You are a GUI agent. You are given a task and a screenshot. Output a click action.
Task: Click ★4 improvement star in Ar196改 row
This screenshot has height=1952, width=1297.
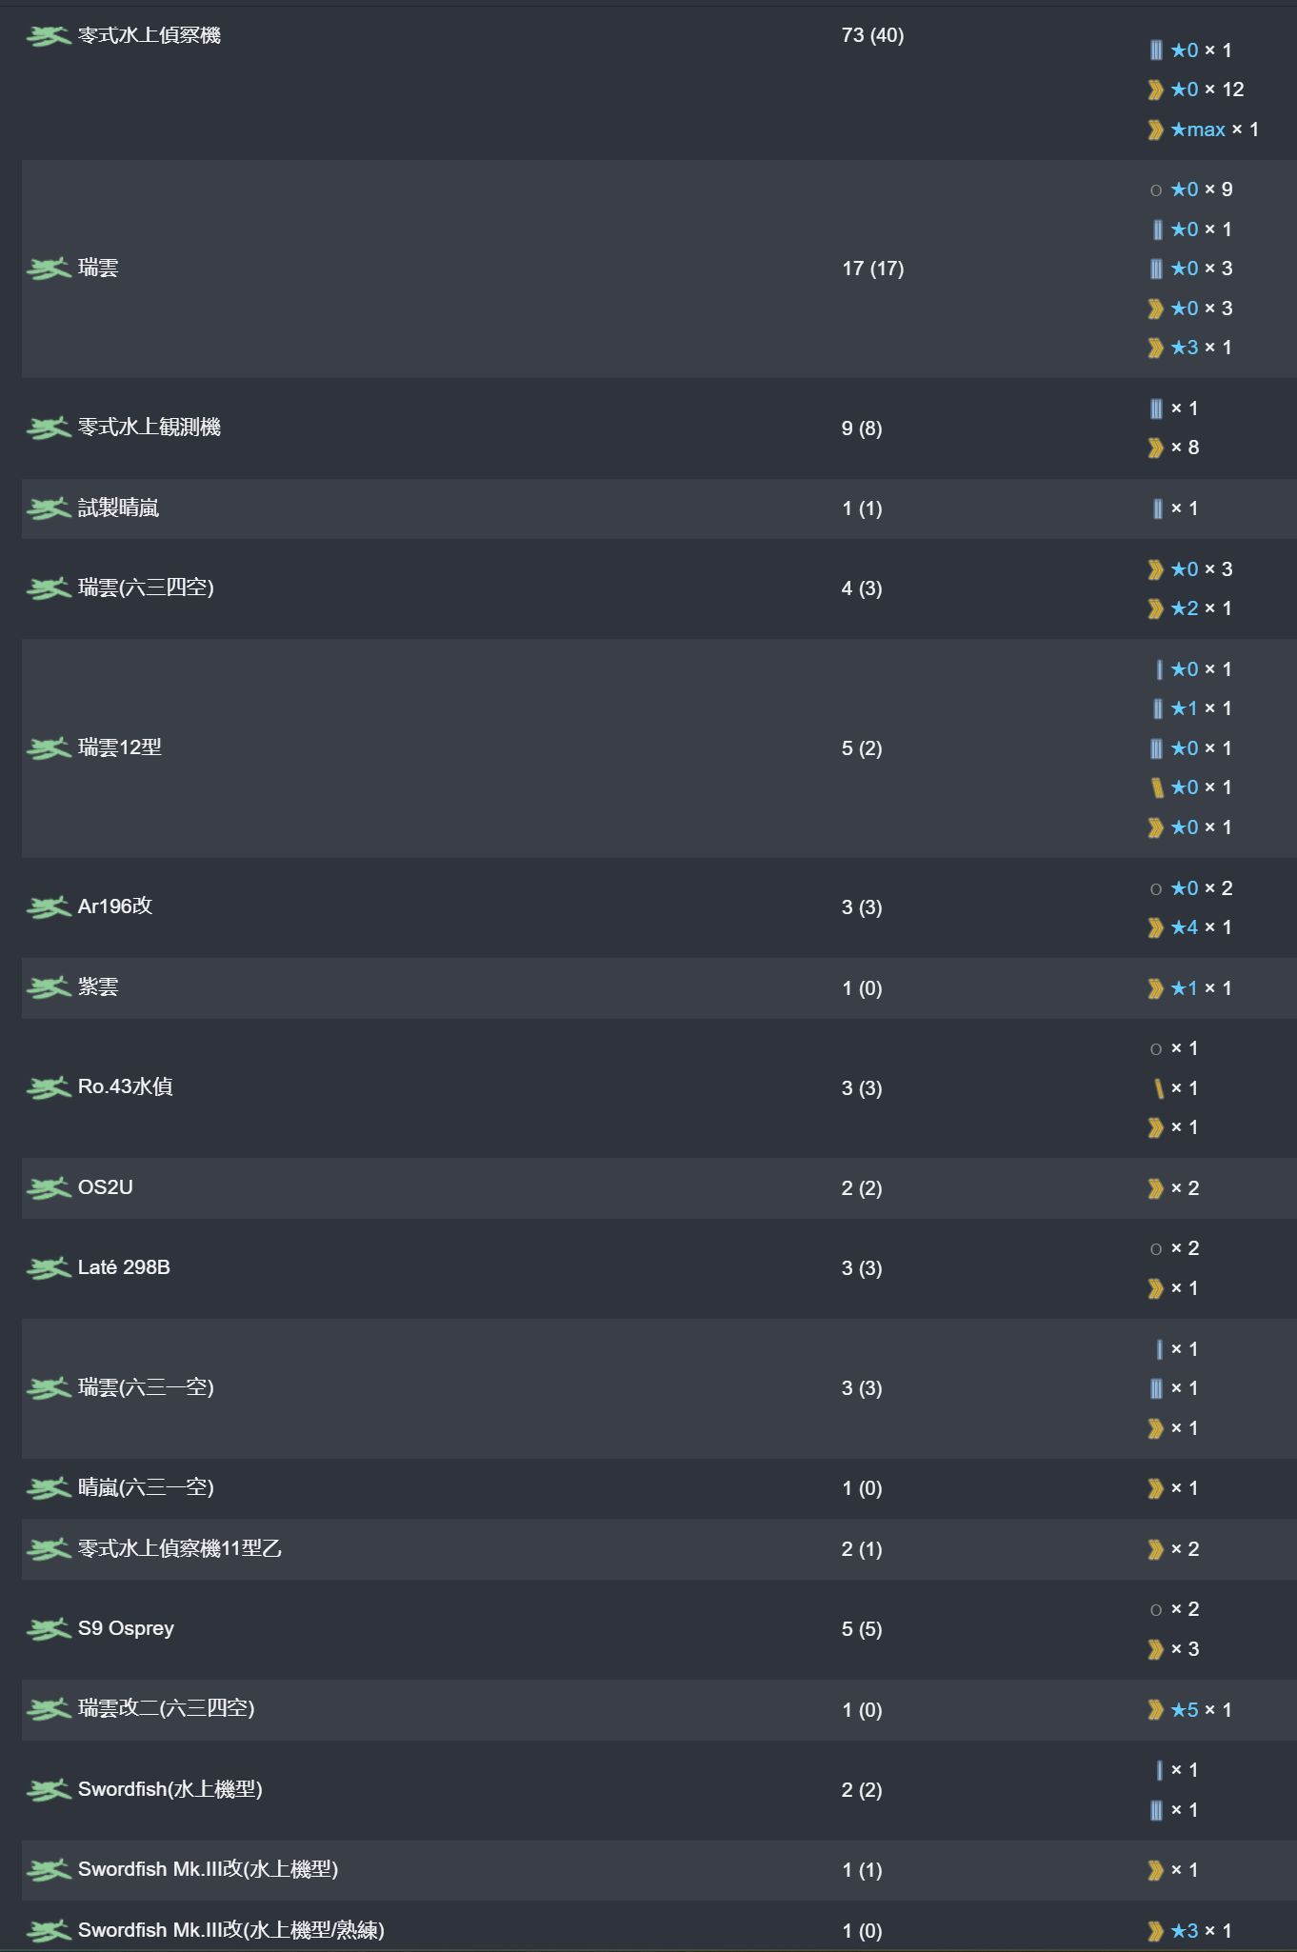[x=1185, y=927]
